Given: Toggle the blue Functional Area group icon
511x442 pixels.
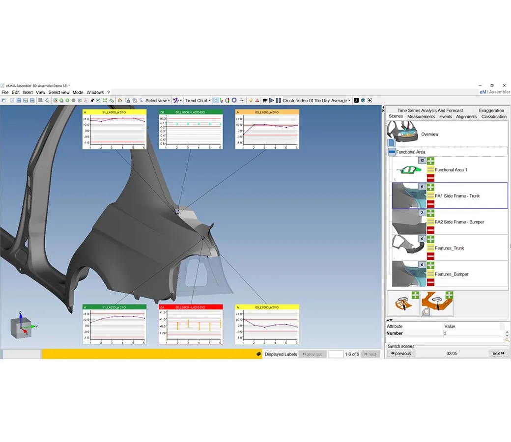Looking at the screenshot, I should pyautogui.click(x=392, y=152).
